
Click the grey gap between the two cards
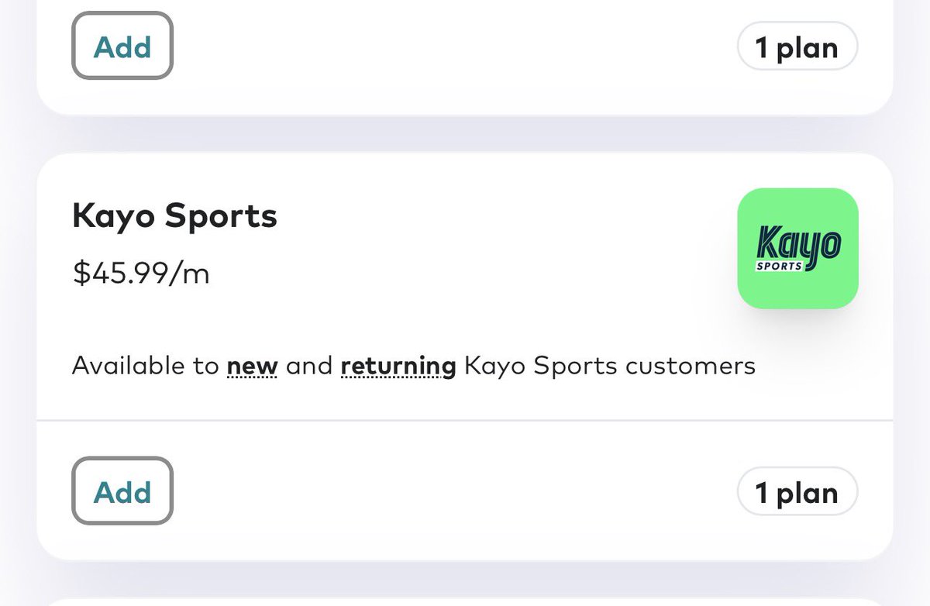pos(465,134)
